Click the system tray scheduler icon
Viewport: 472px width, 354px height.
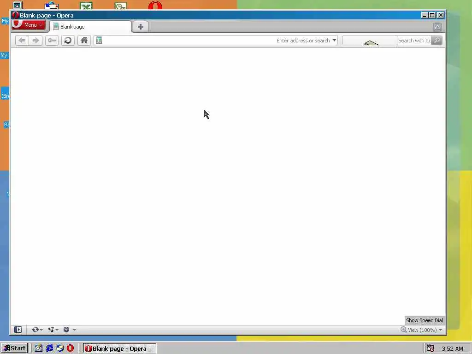[430, 348]
